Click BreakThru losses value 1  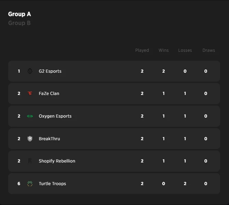pyautogui.click(x=185, y=138)
